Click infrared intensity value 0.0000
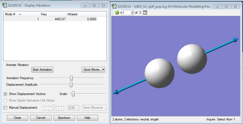 [92, 19]
